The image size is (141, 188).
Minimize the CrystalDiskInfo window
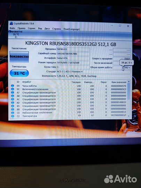(x=112, y=25)
